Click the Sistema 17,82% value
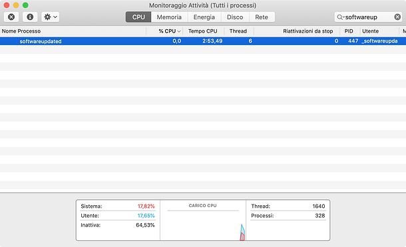 (x=146, y=206)
